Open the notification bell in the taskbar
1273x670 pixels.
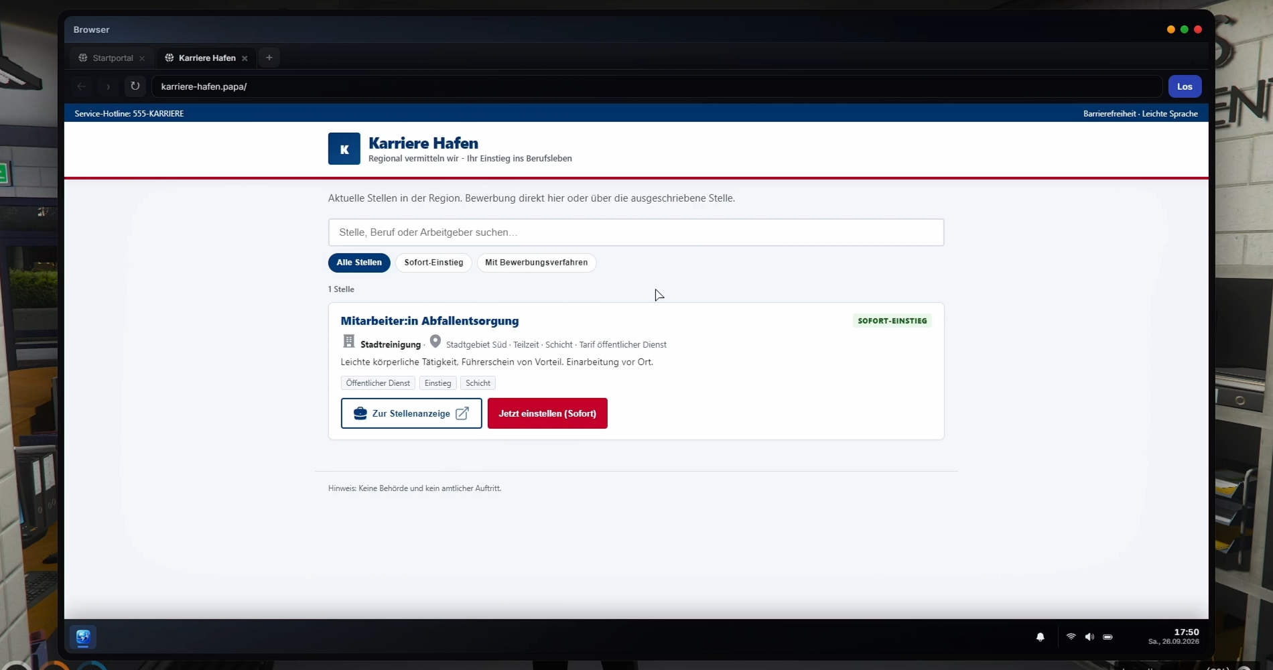point(1041,637)
